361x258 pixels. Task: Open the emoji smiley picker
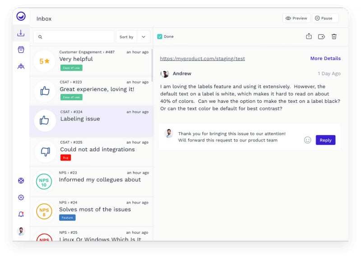(308, 140)
